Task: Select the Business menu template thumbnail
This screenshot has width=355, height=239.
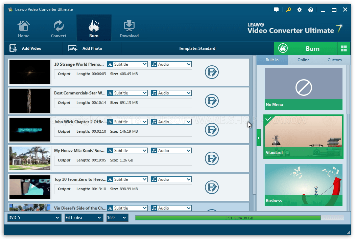Action: (x=303, y=184)
